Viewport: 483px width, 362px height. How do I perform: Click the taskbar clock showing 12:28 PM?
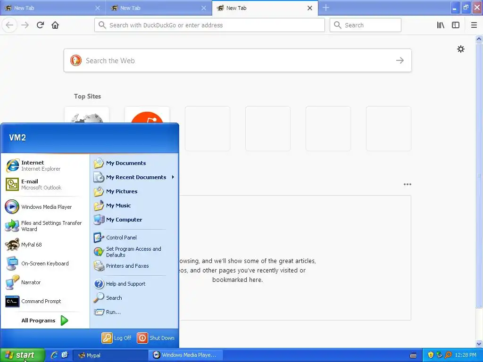pos(466,355)
